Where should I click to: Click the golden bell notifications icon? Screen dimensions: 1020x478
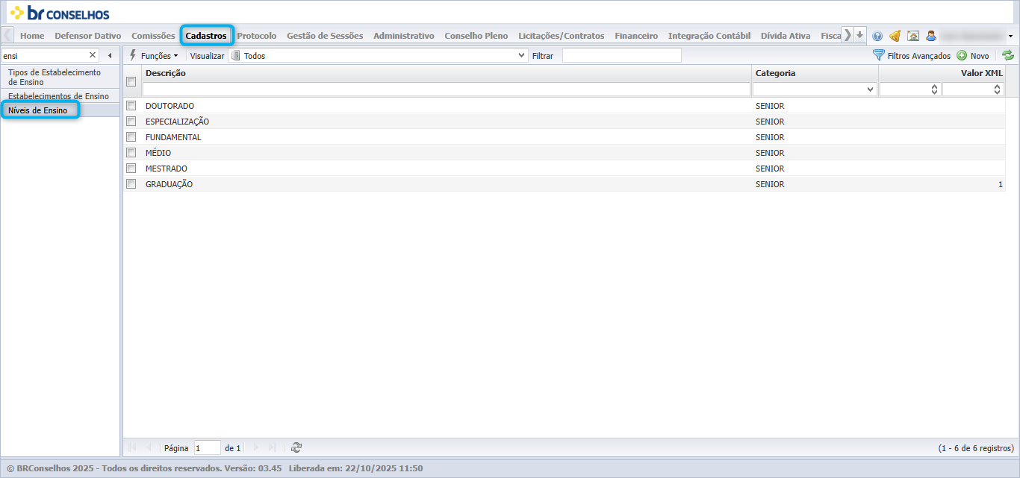pos(895,36)
